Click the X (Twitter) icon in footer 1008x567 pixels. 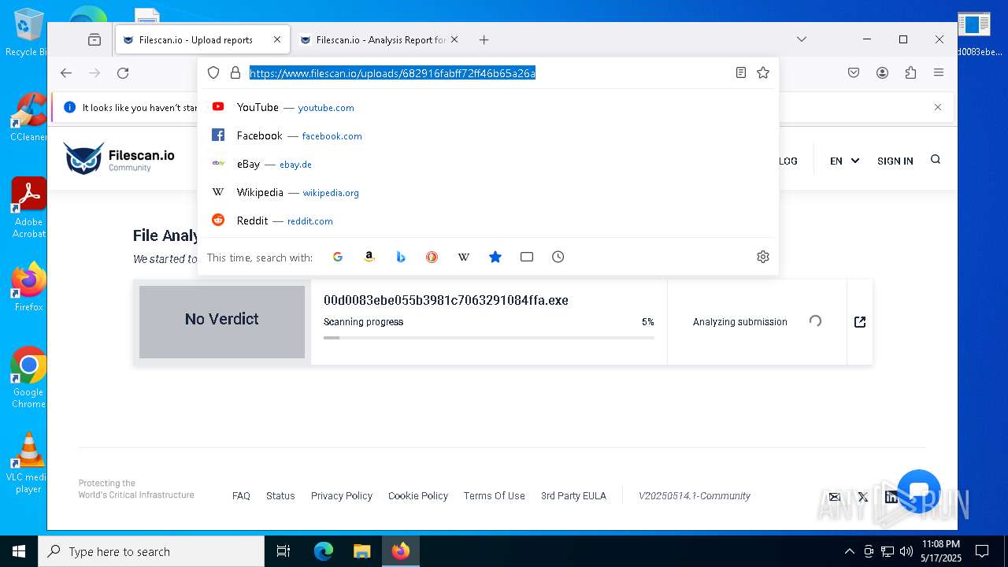tap(863, 497)
